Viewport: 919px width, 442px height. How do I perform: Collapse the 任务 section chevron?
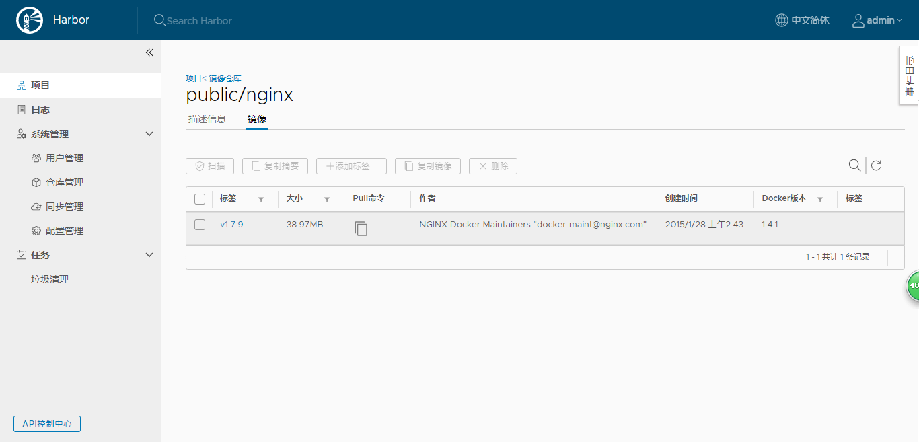click(x=149, y=255)
